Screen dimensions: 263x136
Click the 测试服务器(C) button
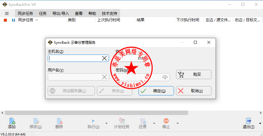pyautogui.click(x=71, y=91)
